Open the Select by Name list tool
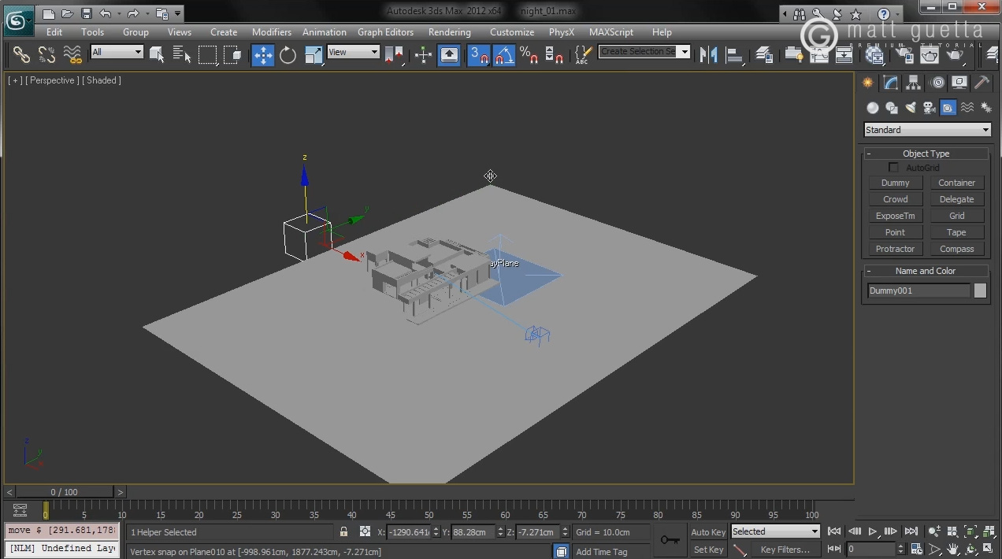The height and width of the screenshot is (559, 1002). (x=182, y=54)
